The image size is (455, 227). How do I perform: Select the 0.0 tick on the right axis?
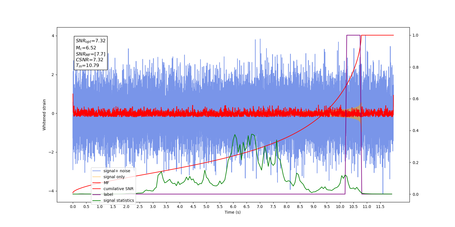415,194
